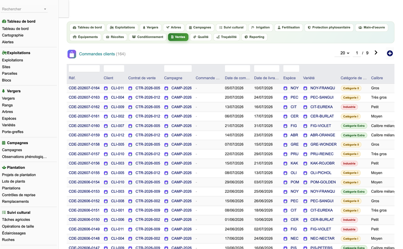
Task: Click client icon beside CLI-011 in row 0164
Action: [106, 88]
